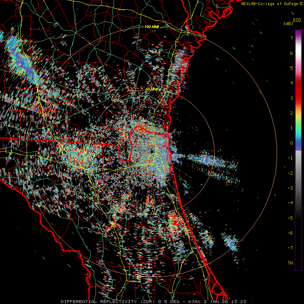Image resolution: width=304 pixels, height=304 pixels.
Task: Click the -7 scale label
Action: point(290,248)
